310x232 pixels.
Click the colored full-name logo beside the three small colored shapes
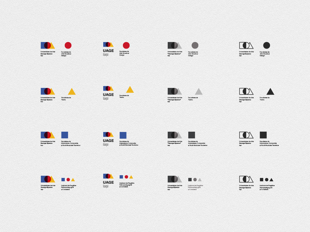point(48,179)
